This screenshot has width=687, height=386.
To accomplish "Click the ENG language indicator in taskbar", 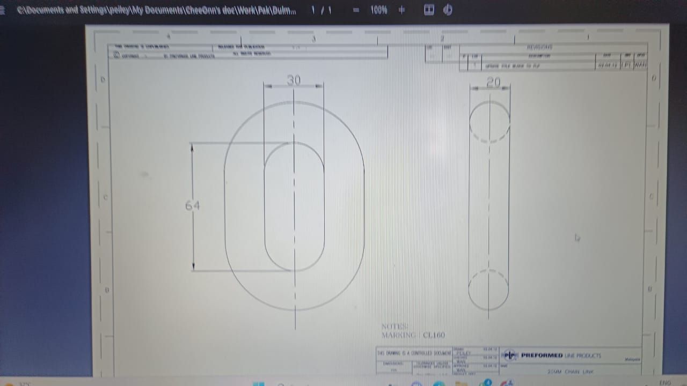I will 665,382.
